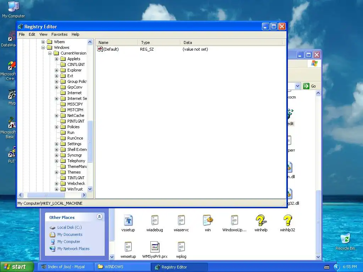Sort values by Name column header
This screenshot has height=272, width=363.
pos(117,42)
